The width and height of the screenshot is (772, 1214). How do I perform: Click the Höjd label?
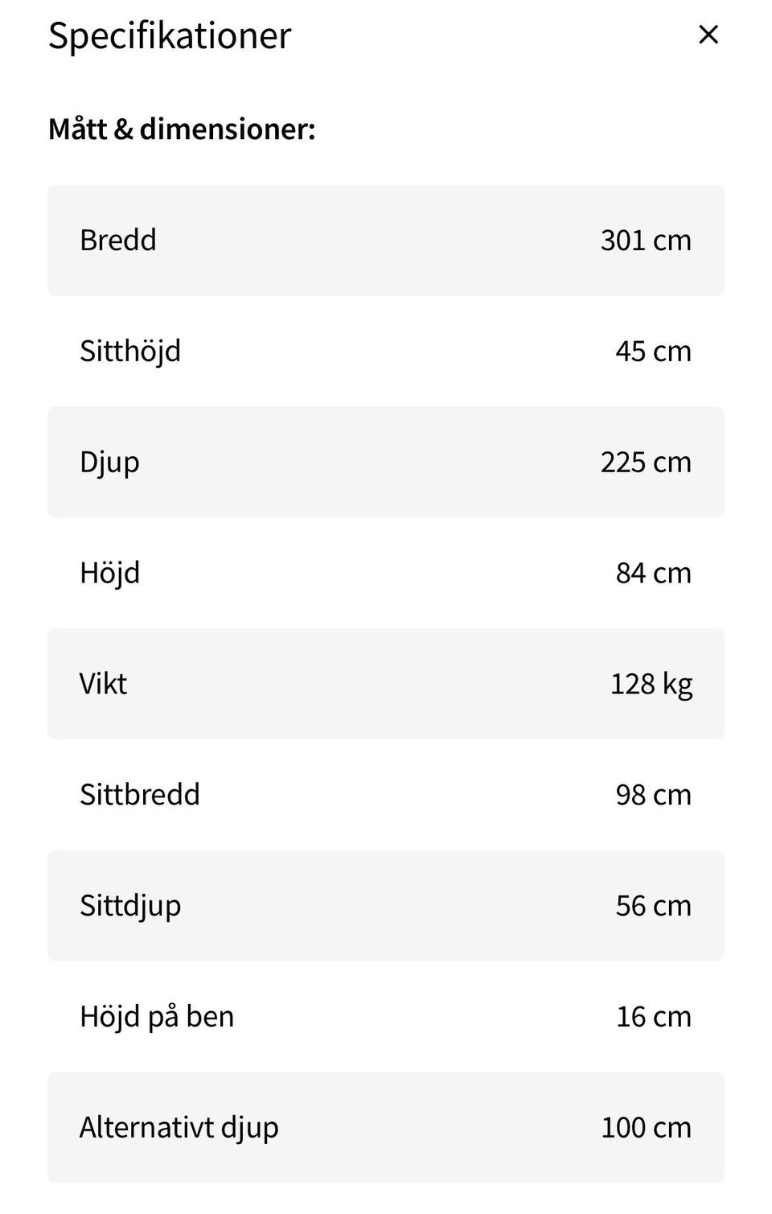(x=109, y=573)
